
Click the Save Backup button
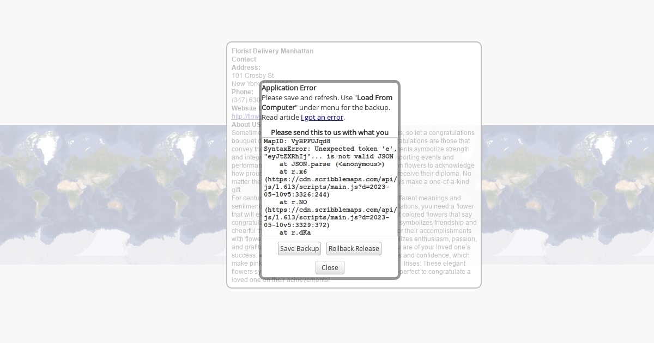(x=299, y=249)
